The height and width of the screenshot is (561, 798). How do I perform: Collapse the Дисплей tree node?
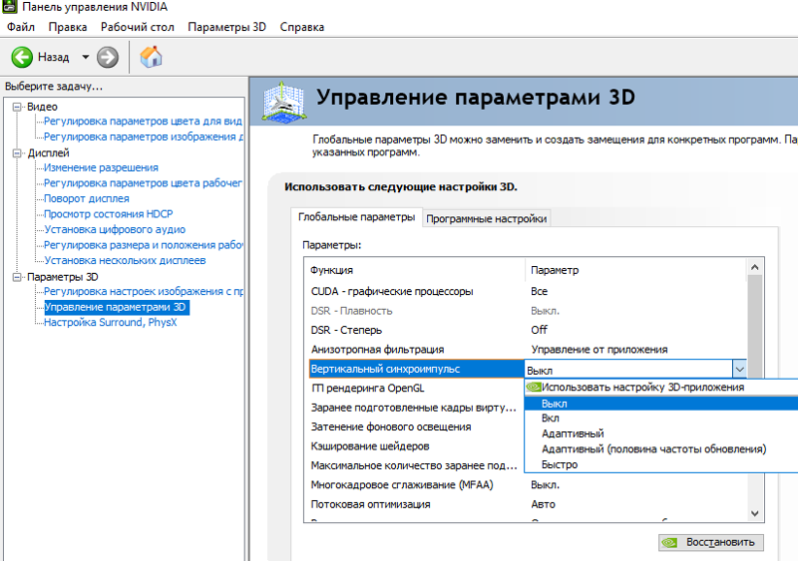pos(17,153)
